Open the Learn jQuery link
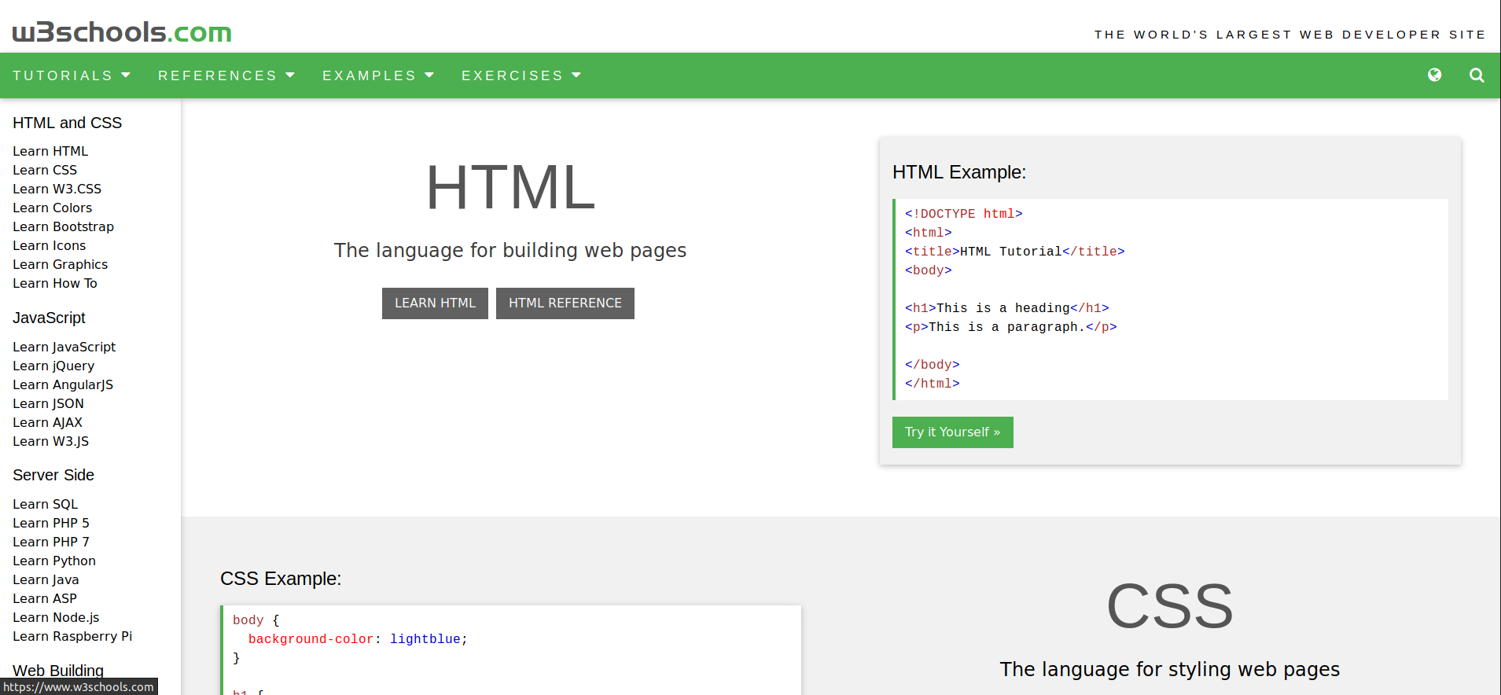 pyautogui.click(x=53, y=366)
